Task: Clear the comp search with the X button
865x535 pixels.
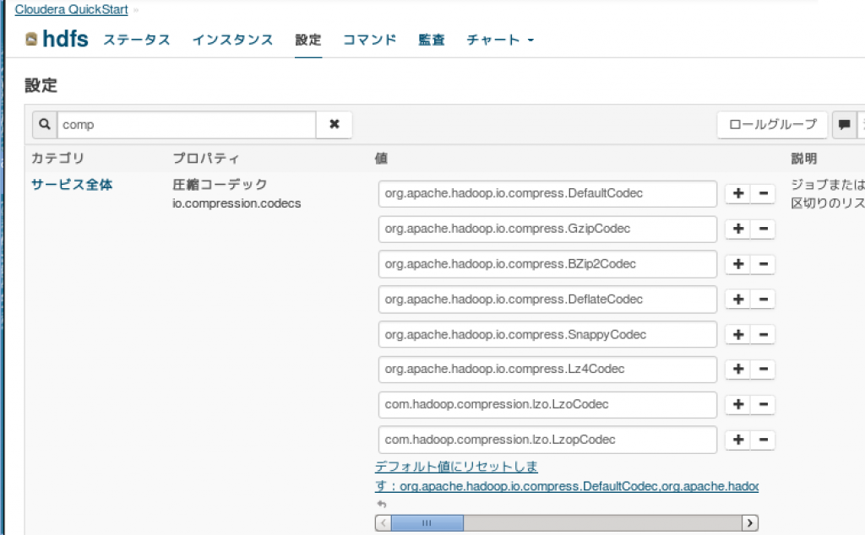Action: pyautogui.click(x=335, y=125)
